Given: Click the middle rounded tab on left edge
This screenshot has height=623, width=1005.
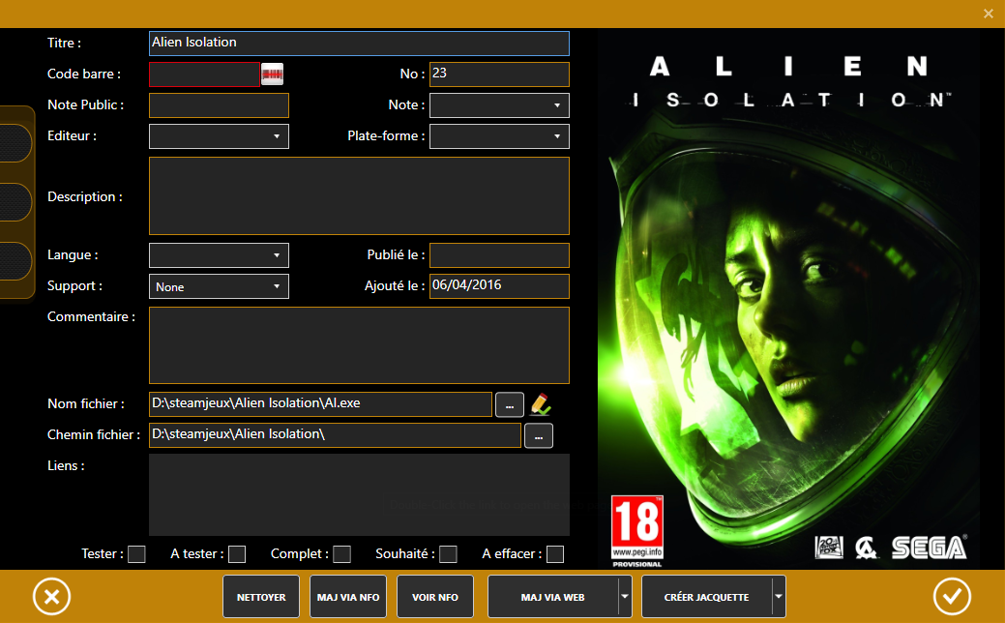Looking at the screenshot, I should (x=15, y=202).
